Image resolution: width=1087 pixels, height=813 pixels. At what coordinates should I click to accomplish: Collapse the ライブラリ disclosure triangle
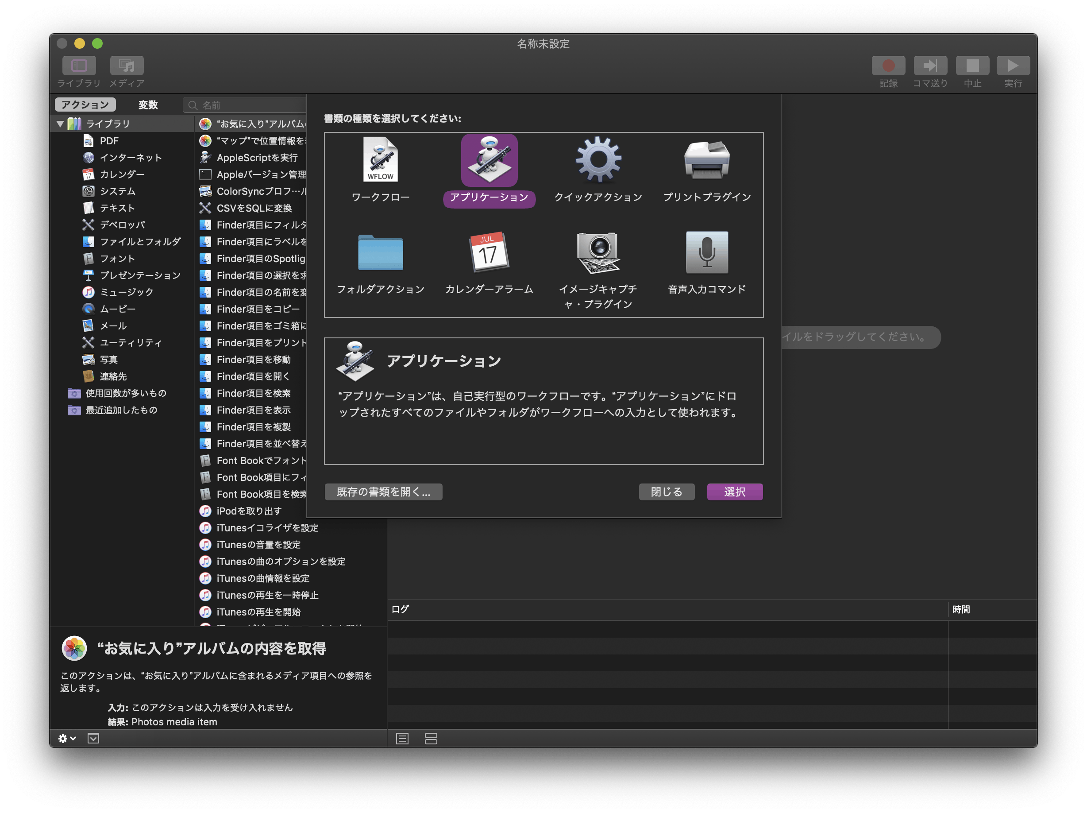coord(60,124)
